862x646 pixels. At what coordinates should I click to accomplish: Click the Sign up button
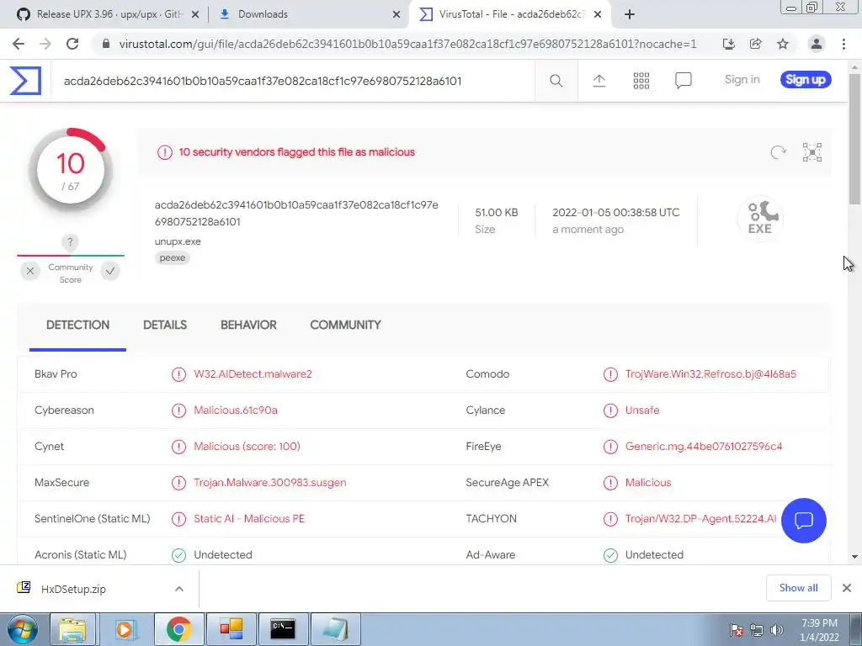[x=806, y=80]
